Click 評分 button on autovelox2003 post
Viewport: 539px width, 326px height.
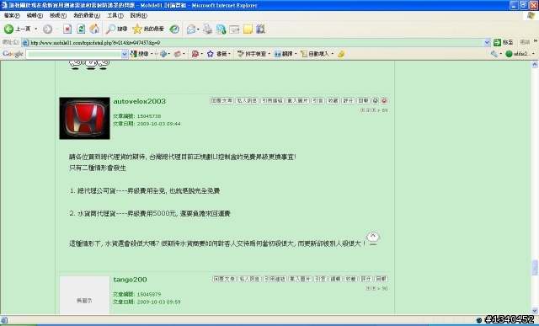(348, 101)
